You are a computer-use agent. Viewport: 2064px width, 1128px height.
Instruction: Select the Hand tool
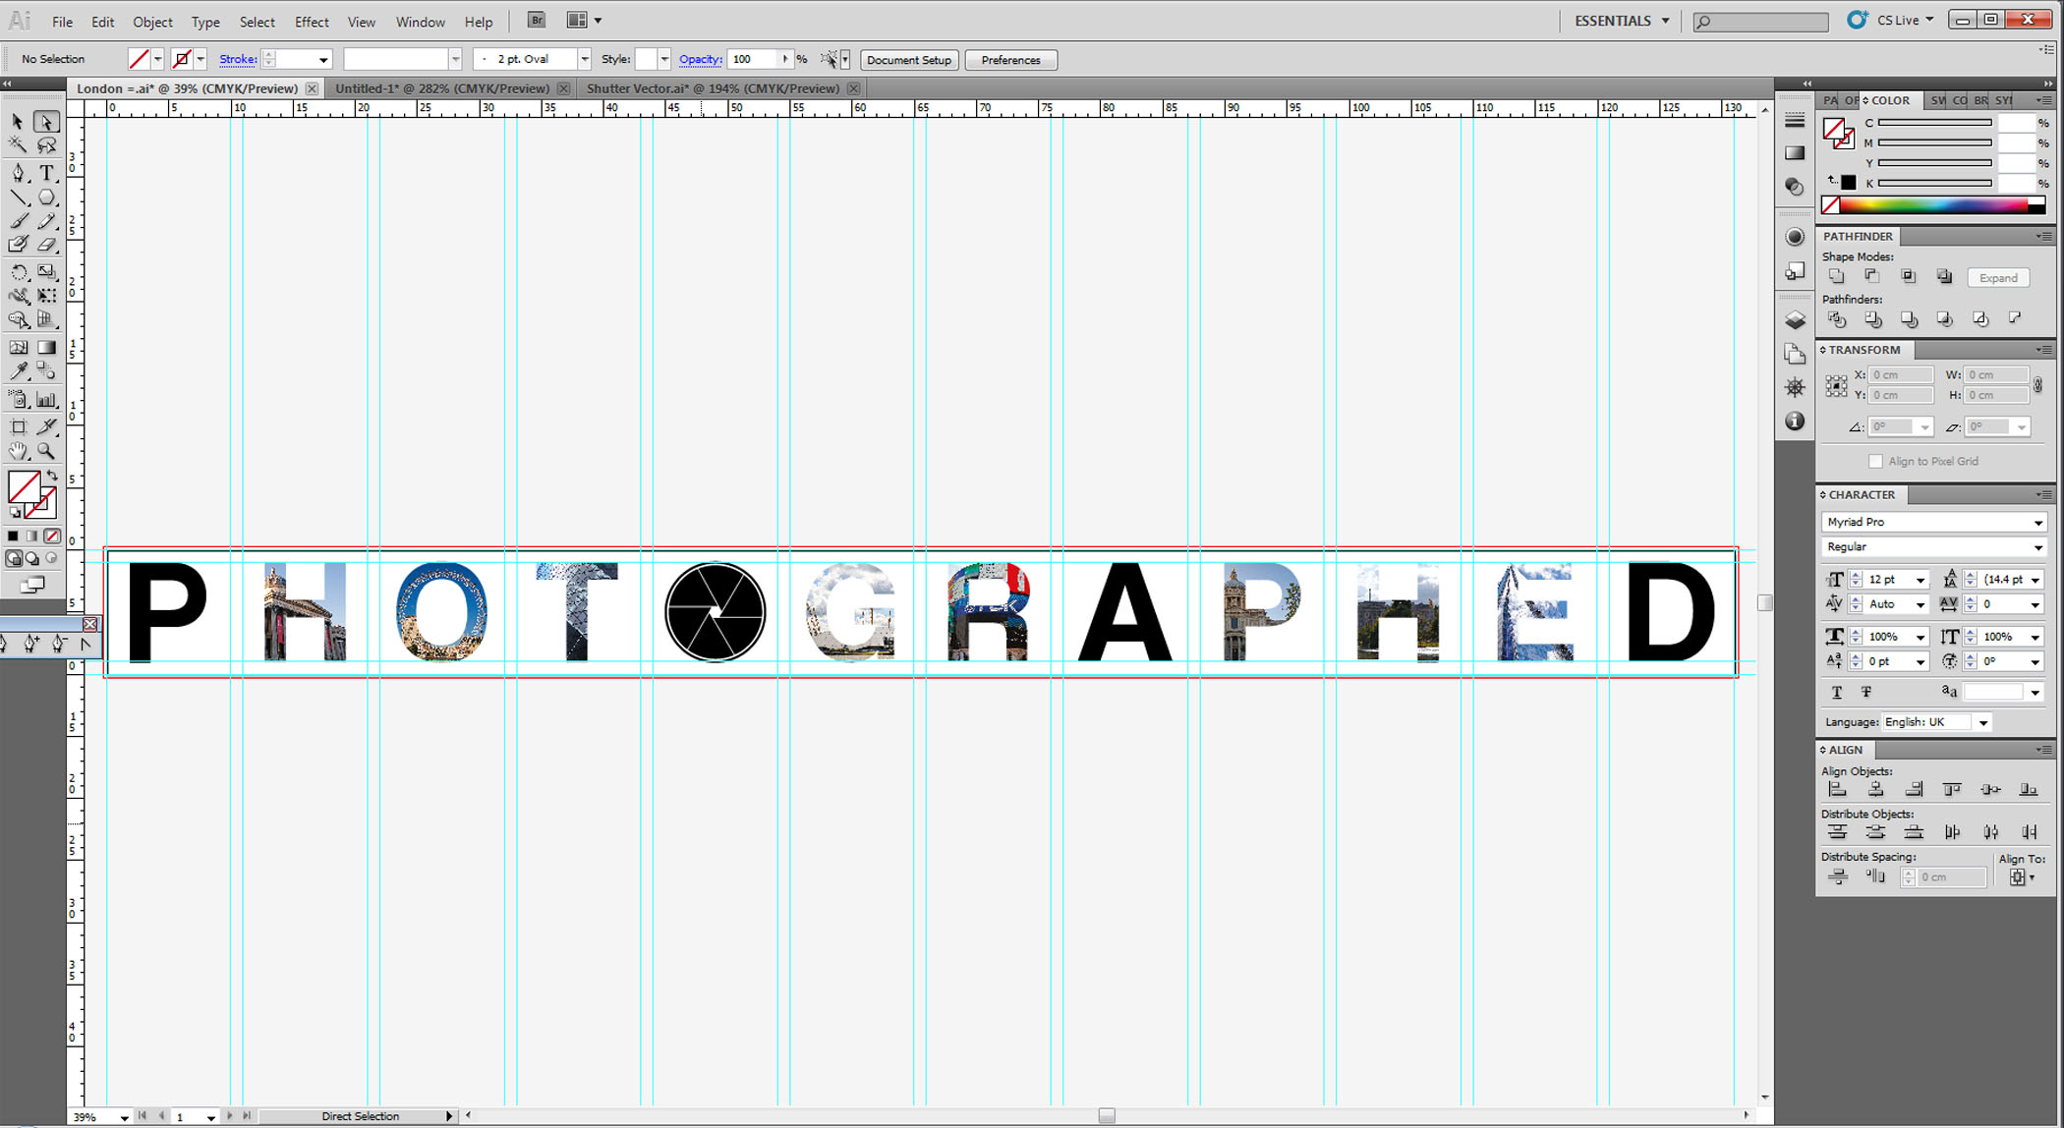click(x=18, y=451)
